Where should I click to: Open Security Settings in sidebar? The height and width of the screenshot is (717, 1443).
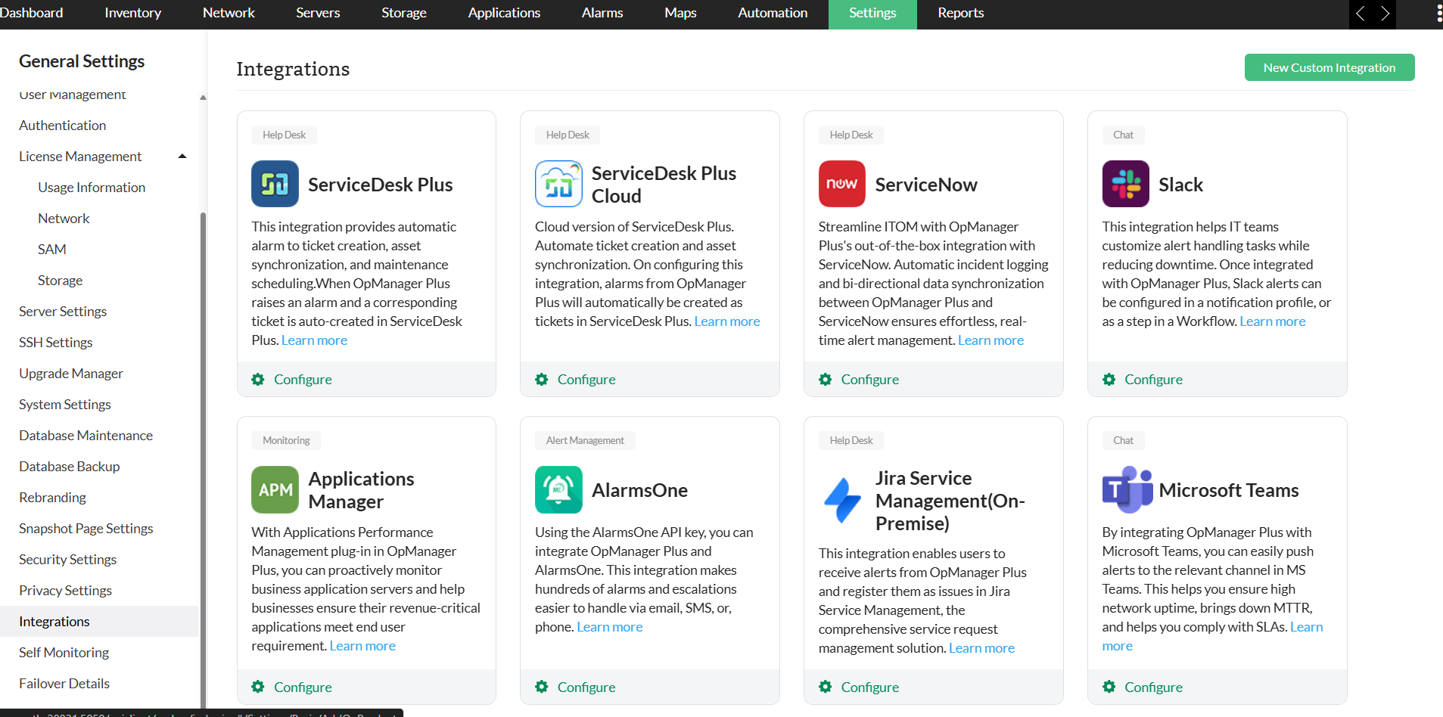coord(68,559)
